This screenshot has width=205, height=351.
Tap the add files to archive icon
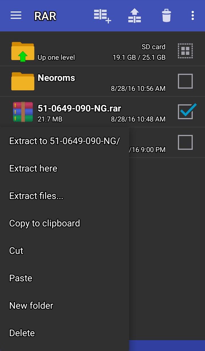point(102,16)
